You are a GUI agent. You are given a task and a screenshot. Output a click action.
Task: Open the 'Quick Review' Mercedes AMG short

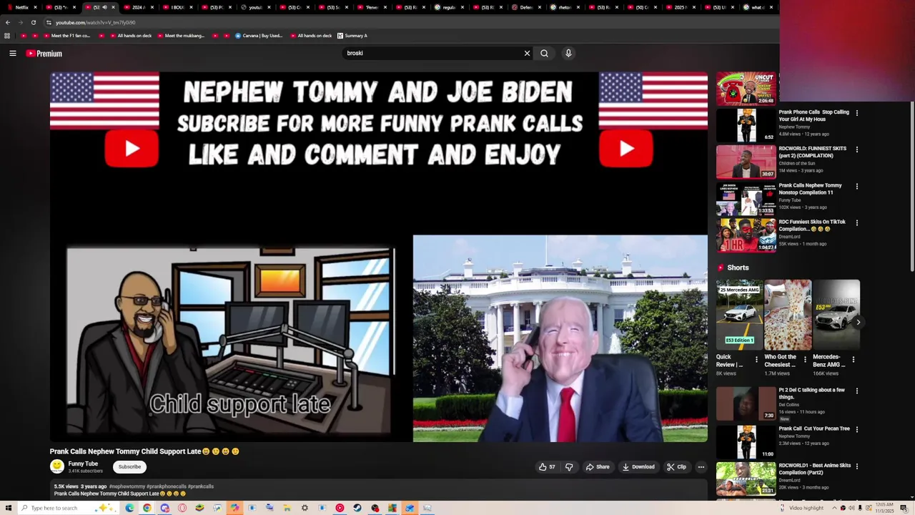739,315
